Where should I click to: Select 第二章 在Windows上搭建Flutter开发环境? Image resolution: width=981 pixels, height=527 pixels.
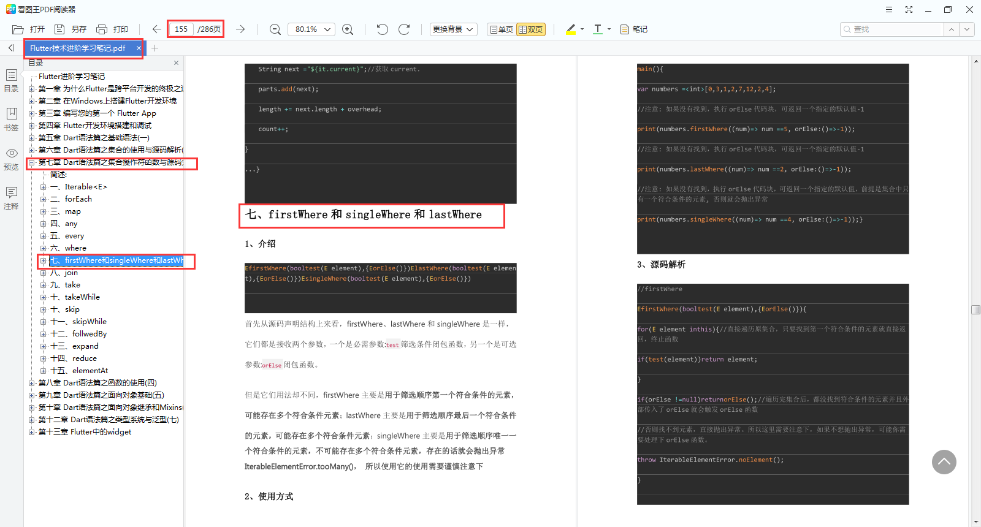(x=107, y=101)
